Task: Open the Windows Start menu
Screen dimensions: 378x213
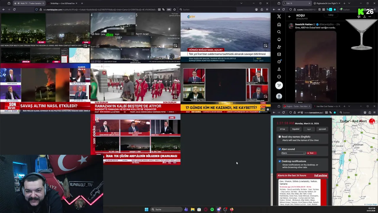Action: (146, 209)
